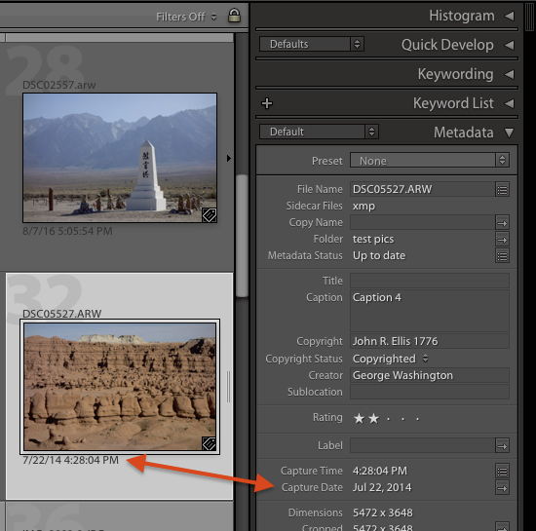Open the Filters Off dropdown
The width and height of the screenshot is (536, 531).
(x=186, y=17)
